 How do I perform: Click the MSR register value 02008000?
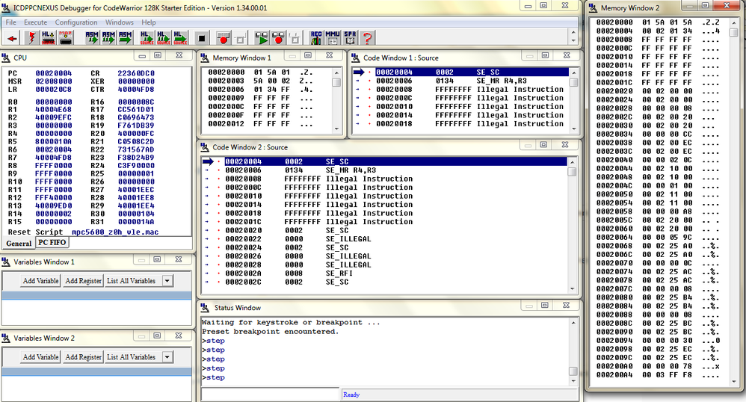coord(54,81)
